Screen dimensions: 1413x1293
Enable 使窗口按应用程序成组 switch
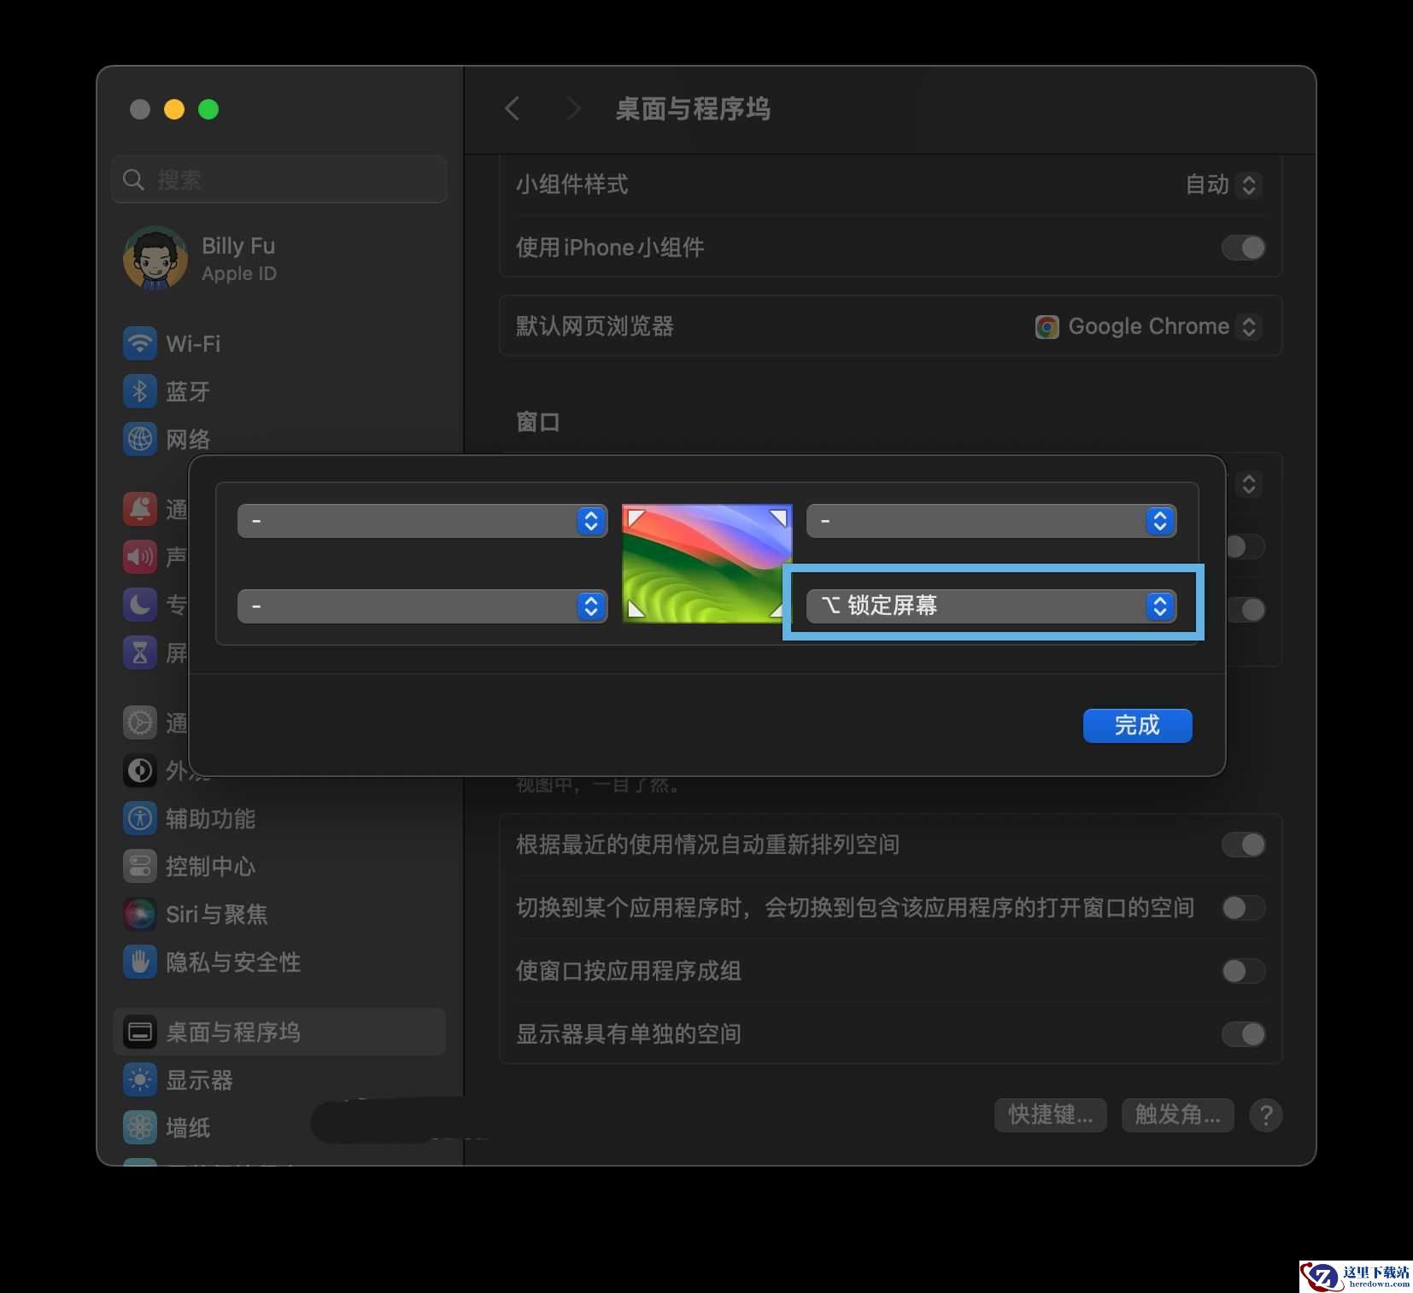(1244, 971)
